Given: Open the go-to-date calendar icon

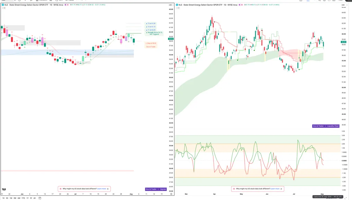Looking at the screenshot, I should point(40,198).
